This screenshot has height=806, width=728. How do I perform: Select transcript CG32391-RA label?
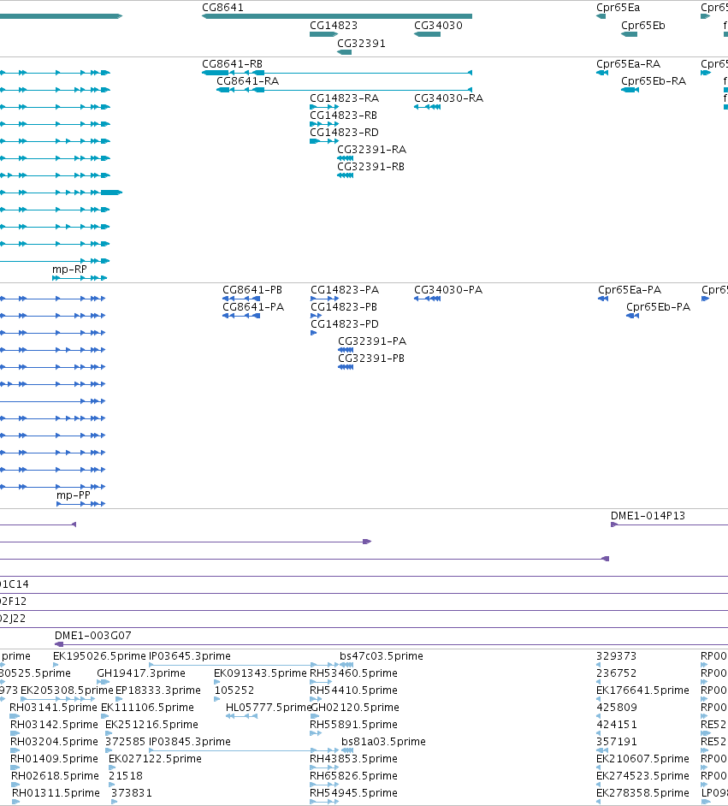coord(371,150)
